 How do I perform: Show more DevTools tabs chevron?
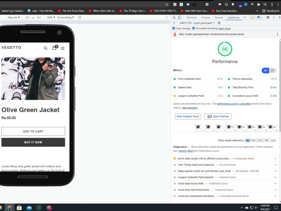(244, 17)
